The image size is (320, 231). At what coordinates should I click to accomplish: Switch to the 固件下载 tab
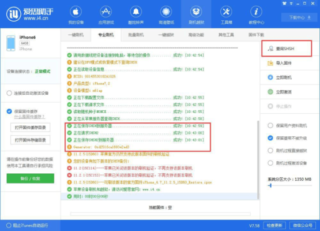257,35
